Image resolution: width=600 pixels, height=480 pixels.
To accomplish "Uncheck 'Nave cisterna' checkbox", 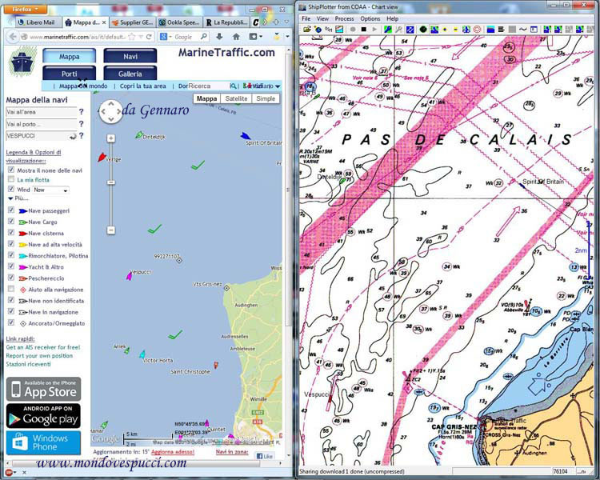I will (11, 232).
